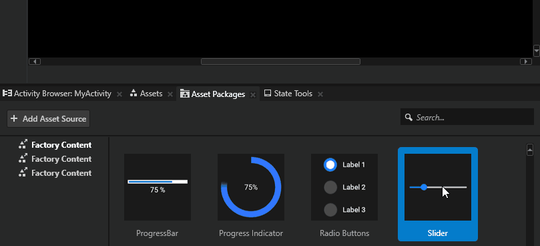This screenshot has height=246, width=540.
Task: Click the Asset Packages tab icon
Action: coord(185,94)
